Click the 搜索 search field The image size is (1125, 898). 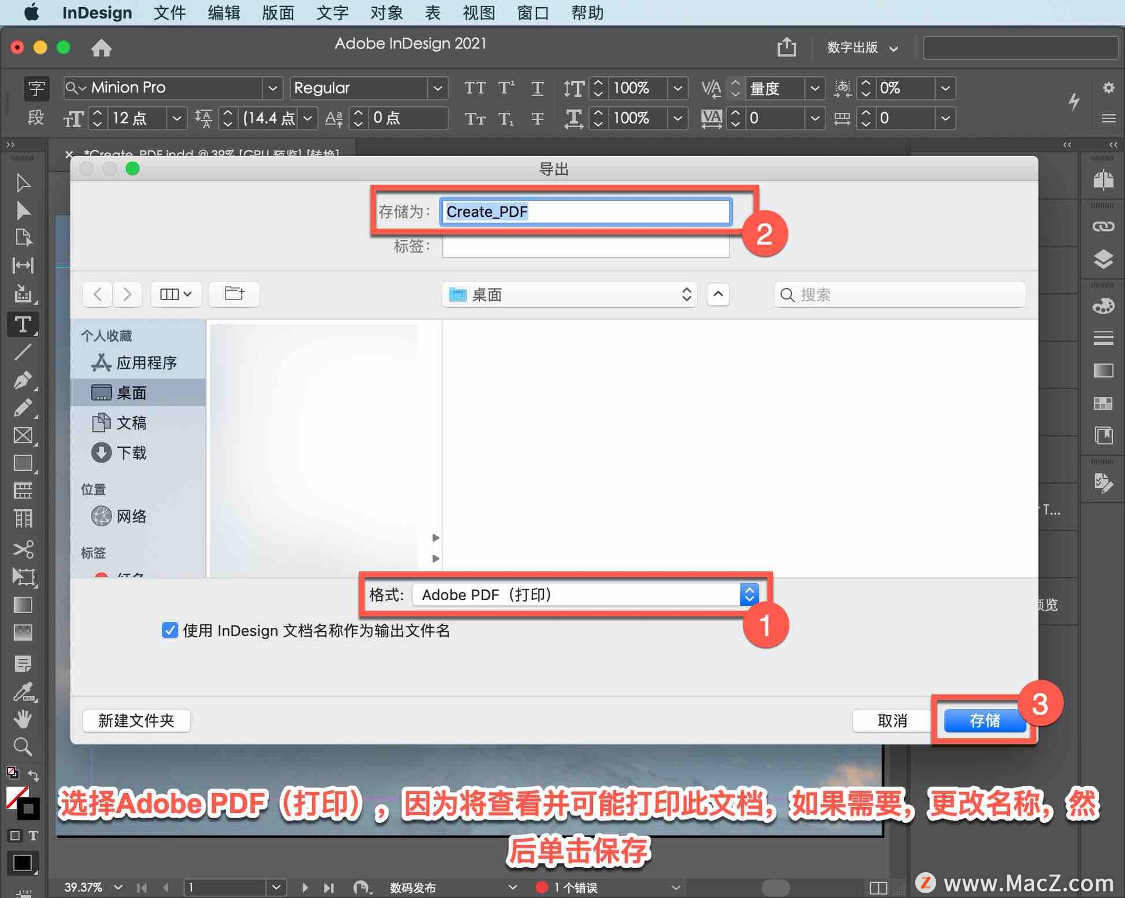[x=899, y=294]
